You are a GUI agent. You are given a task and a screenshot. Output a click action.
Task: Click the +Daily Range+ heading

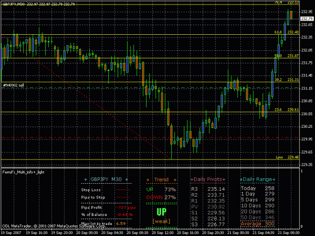[258, 179]
